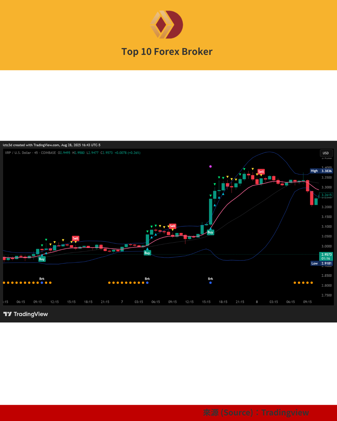Screen dimensions: 337x421
Task: Click the leftmost Buy signal label
Action: tap(42, 259)
